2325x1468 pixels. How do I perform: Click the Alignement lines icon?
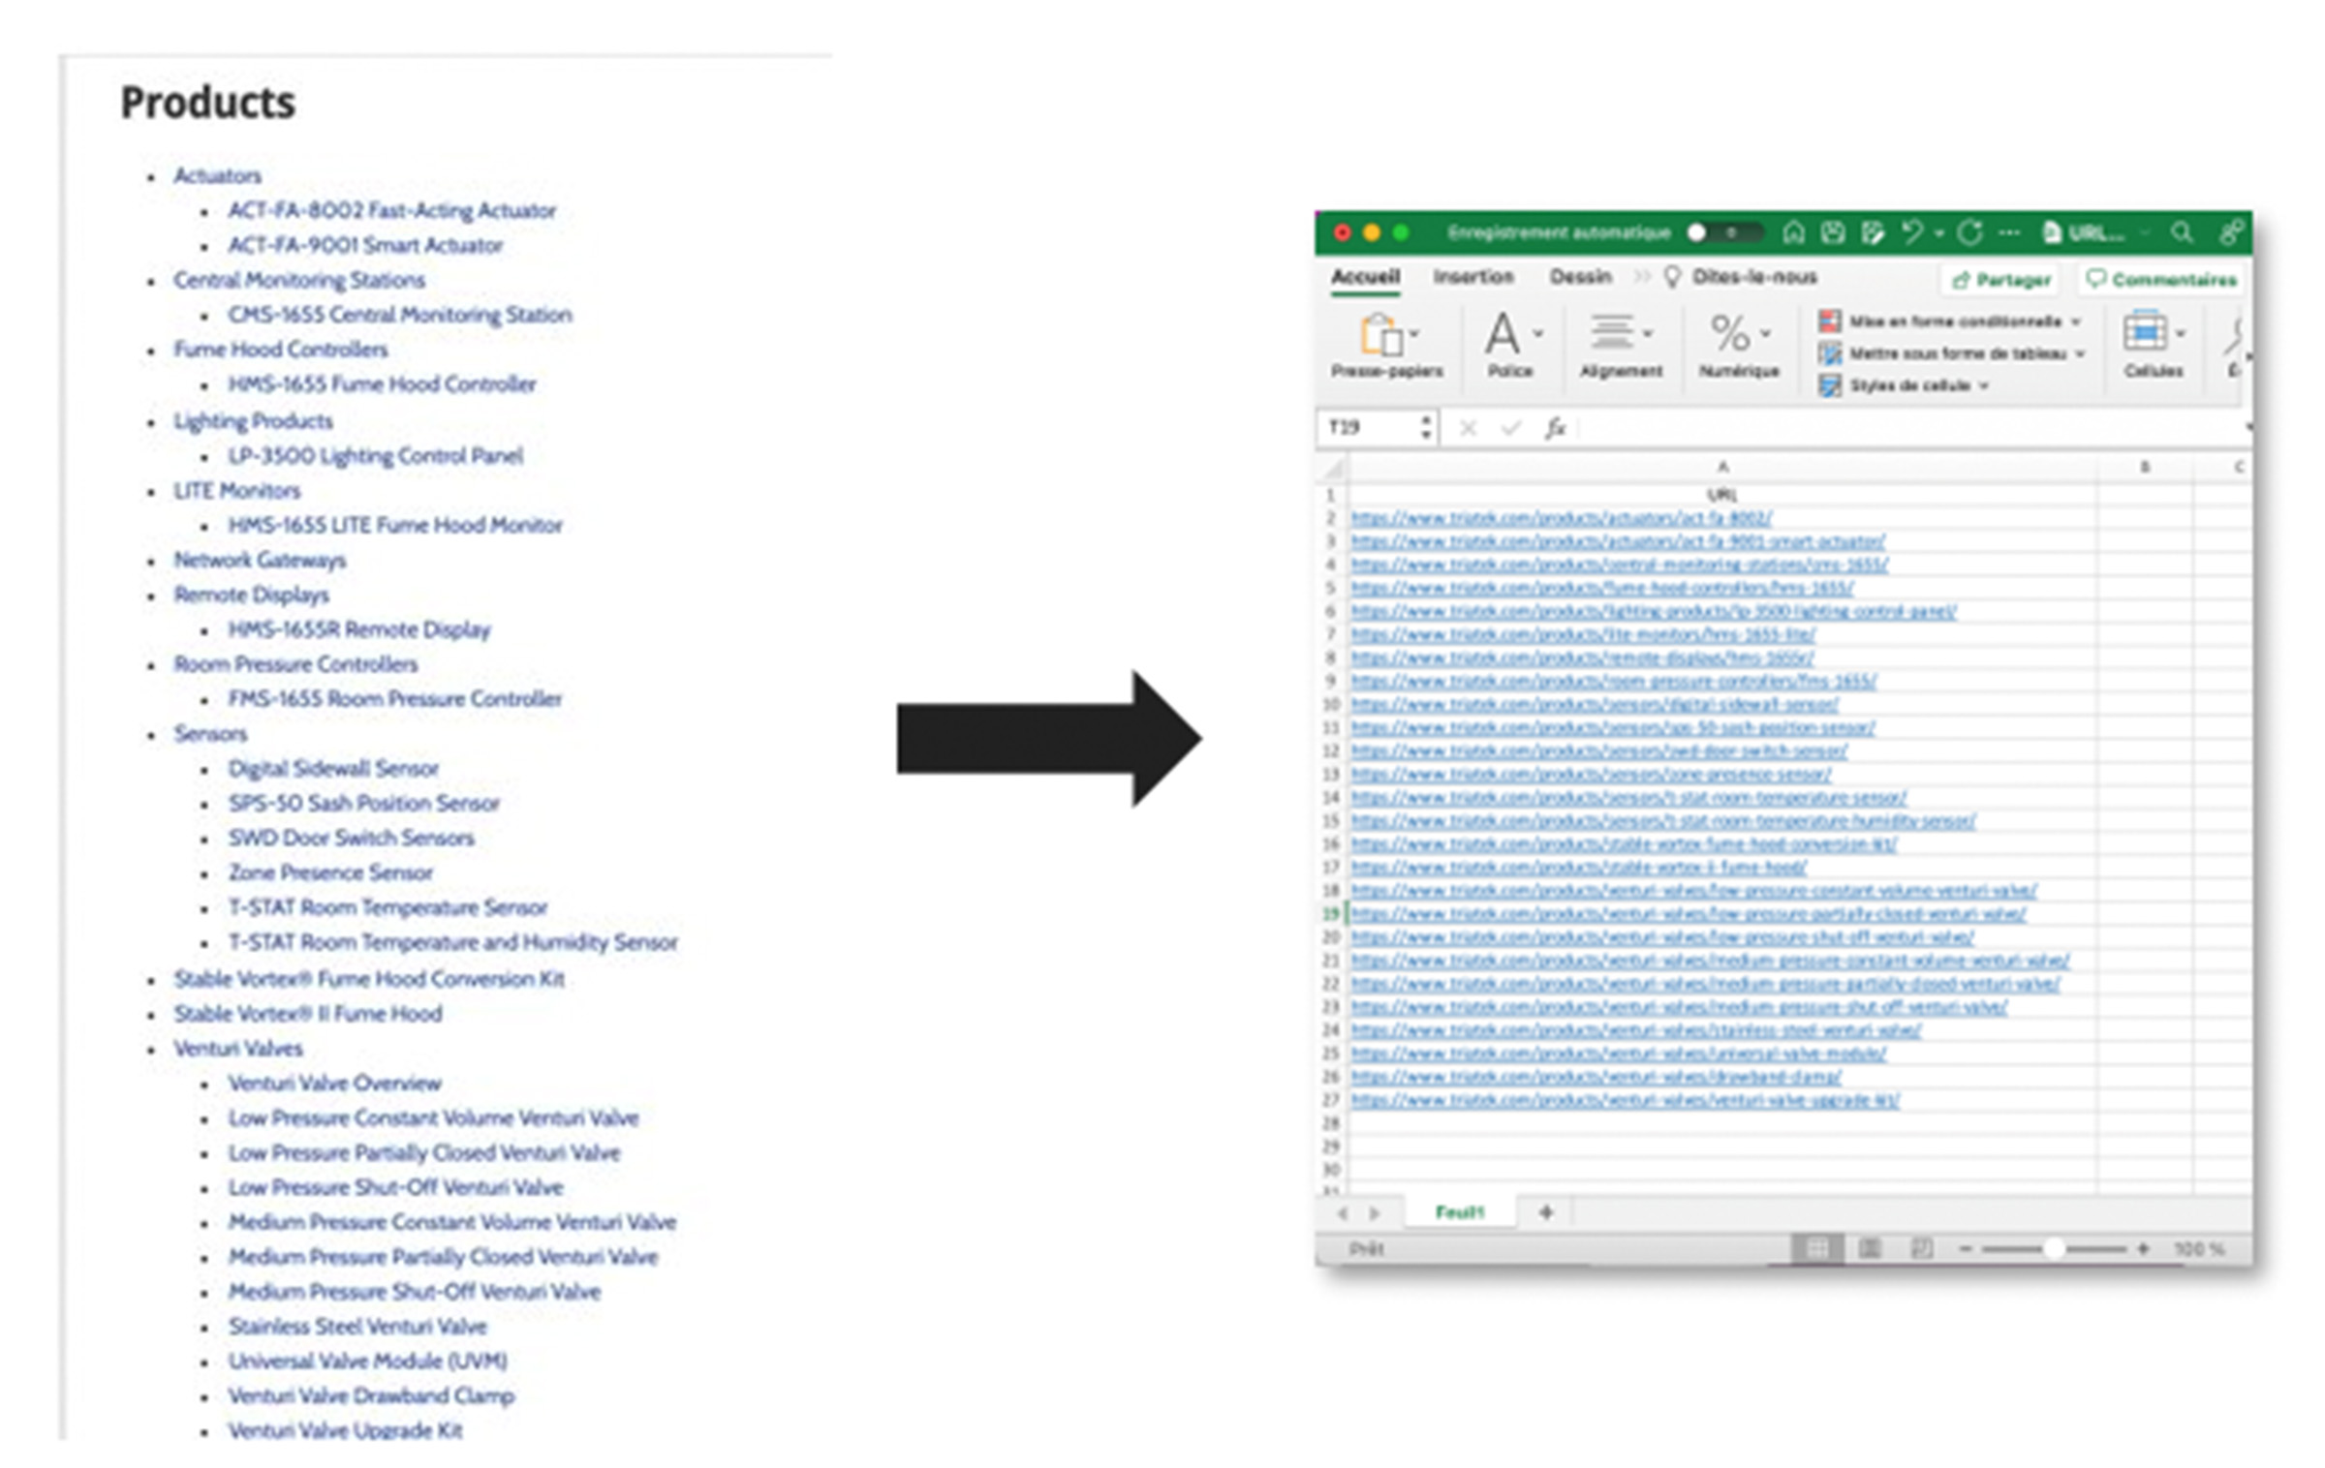(x=1612, y=333)
